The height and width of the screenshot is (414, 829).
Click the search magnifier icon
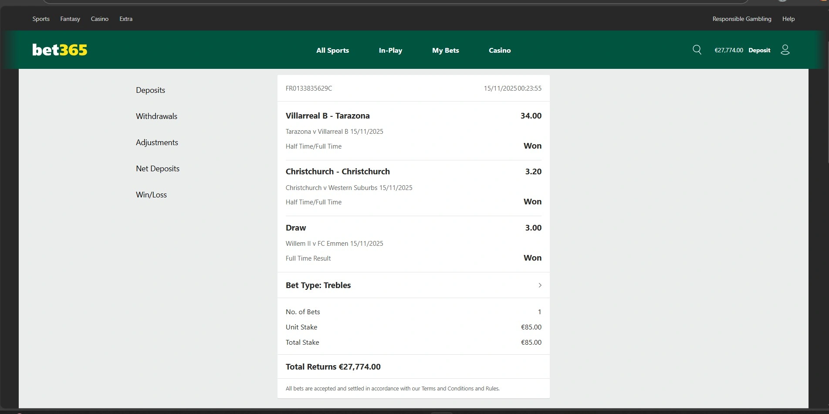[697, 50]
